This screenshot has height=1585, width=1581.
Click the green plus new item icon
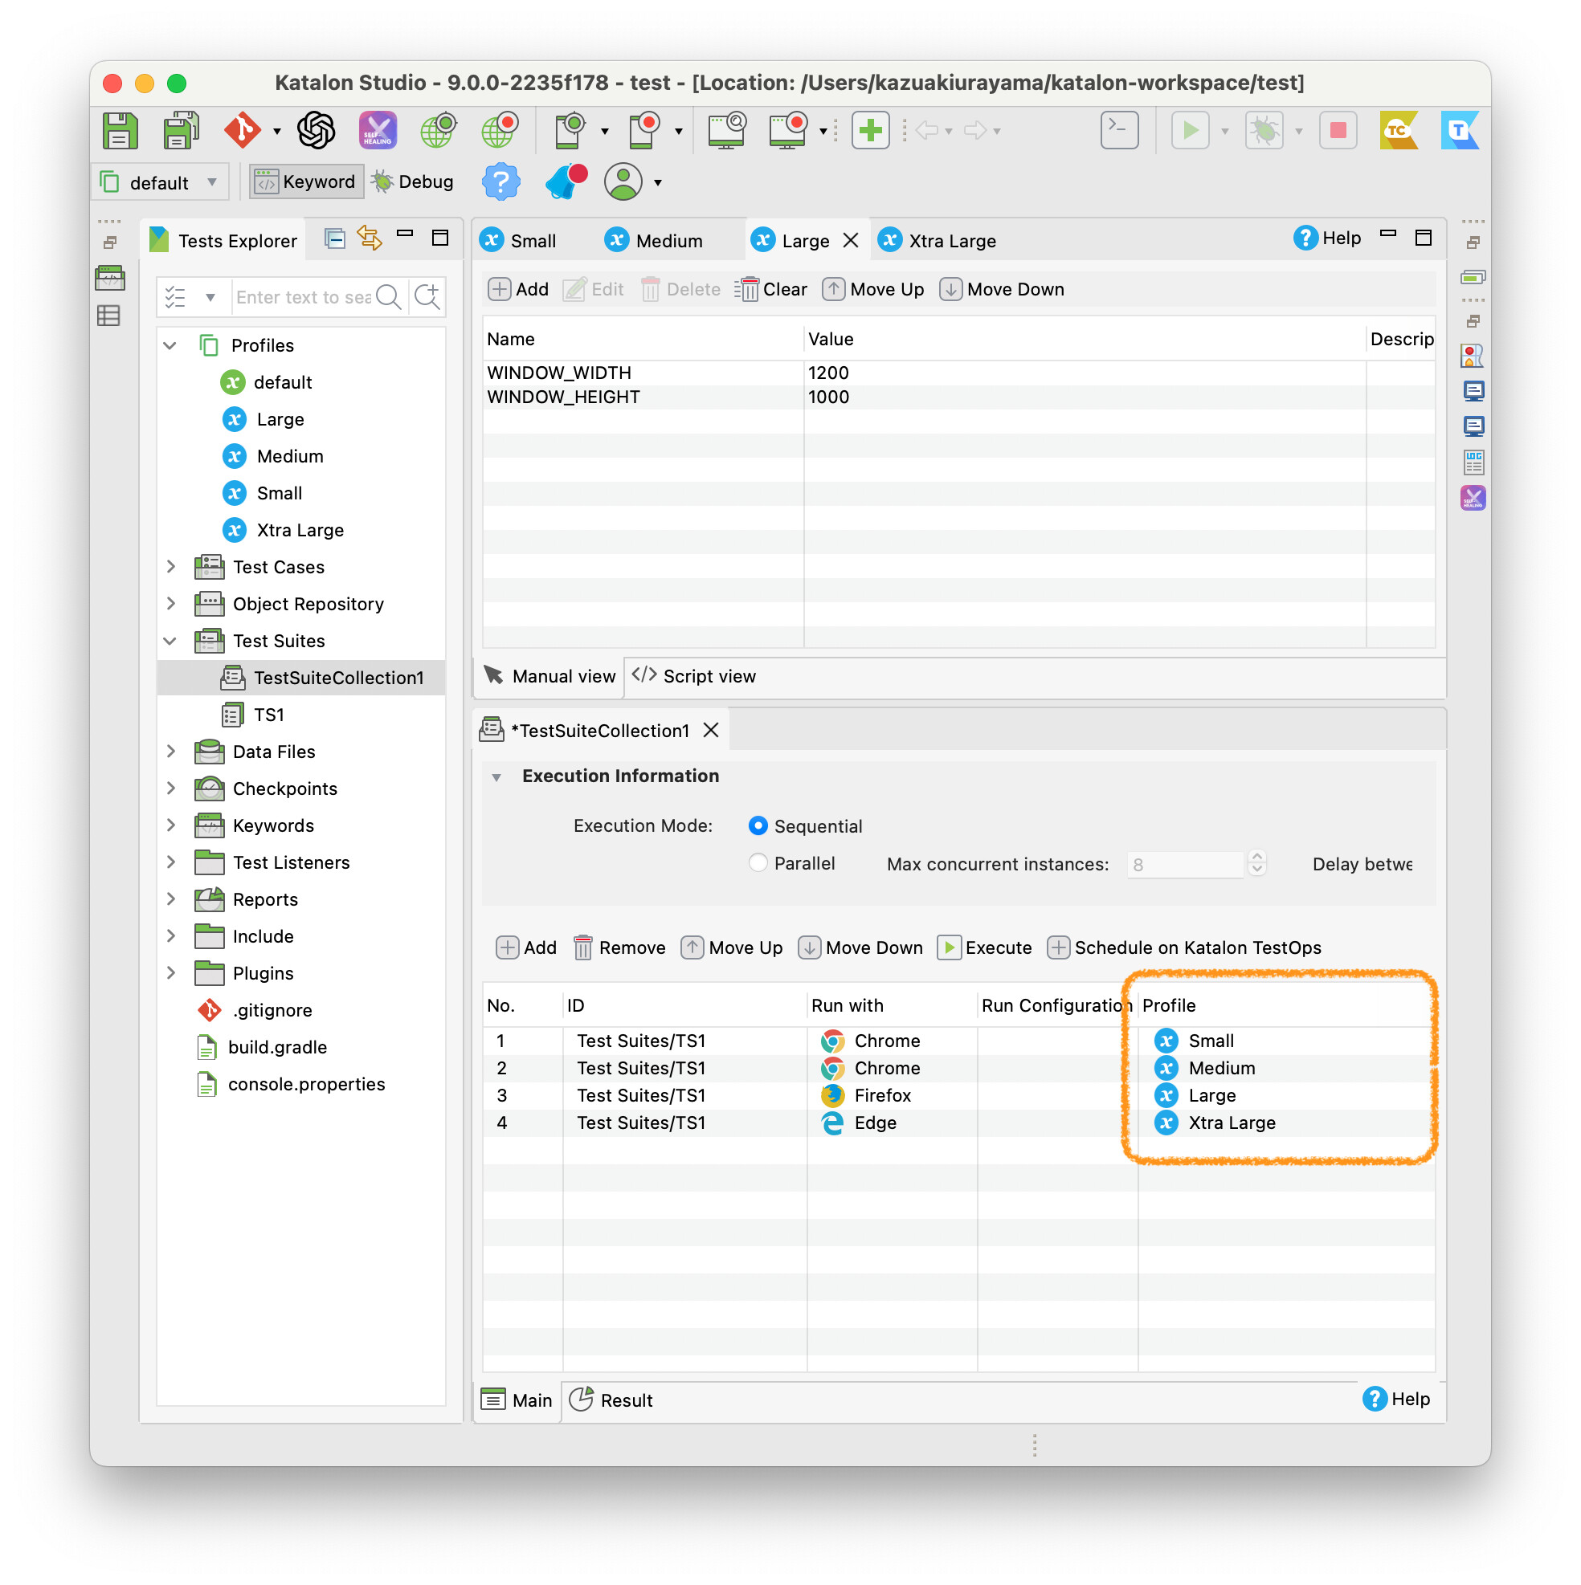pos(870,130)
